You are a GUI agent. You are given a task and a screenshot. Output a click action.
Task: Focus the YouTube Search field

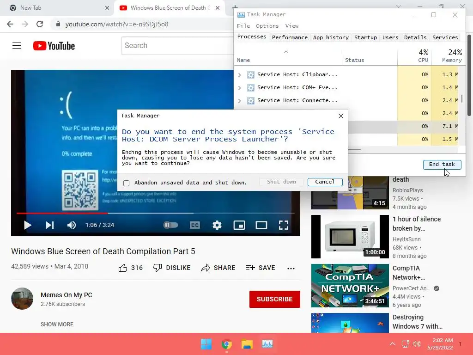177,46
